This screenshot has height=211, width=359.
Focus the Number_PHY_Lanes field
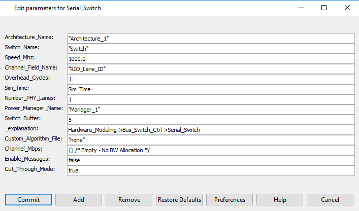(210, 99)
